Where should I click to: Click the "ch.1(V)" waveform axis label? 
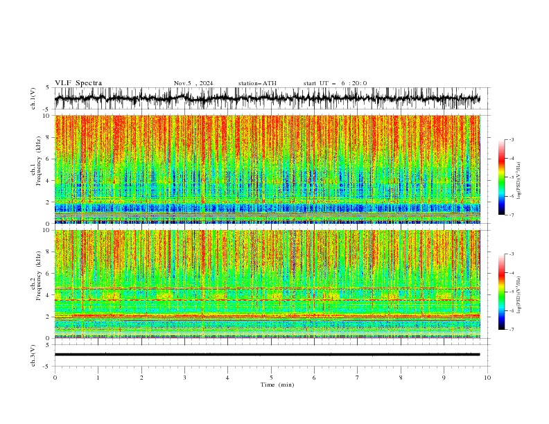(33, 98)
